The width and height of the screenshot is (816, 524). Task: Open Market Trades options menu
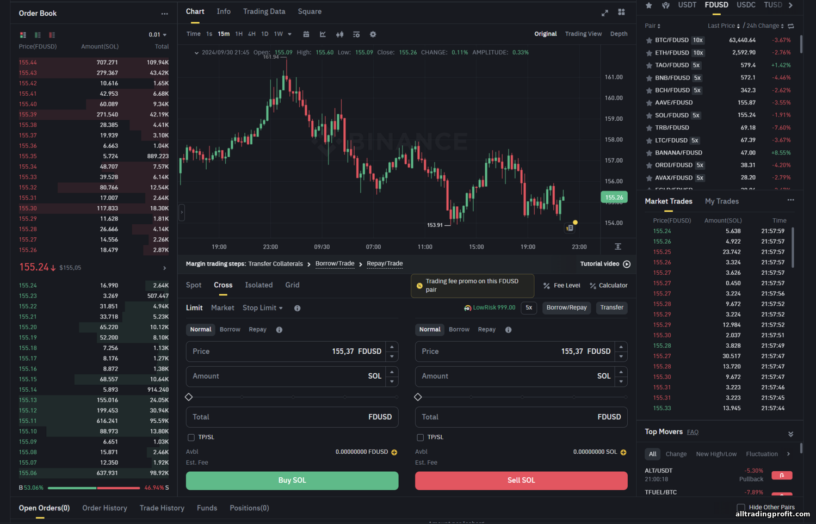pyautogui.click(x=790, y=200)
